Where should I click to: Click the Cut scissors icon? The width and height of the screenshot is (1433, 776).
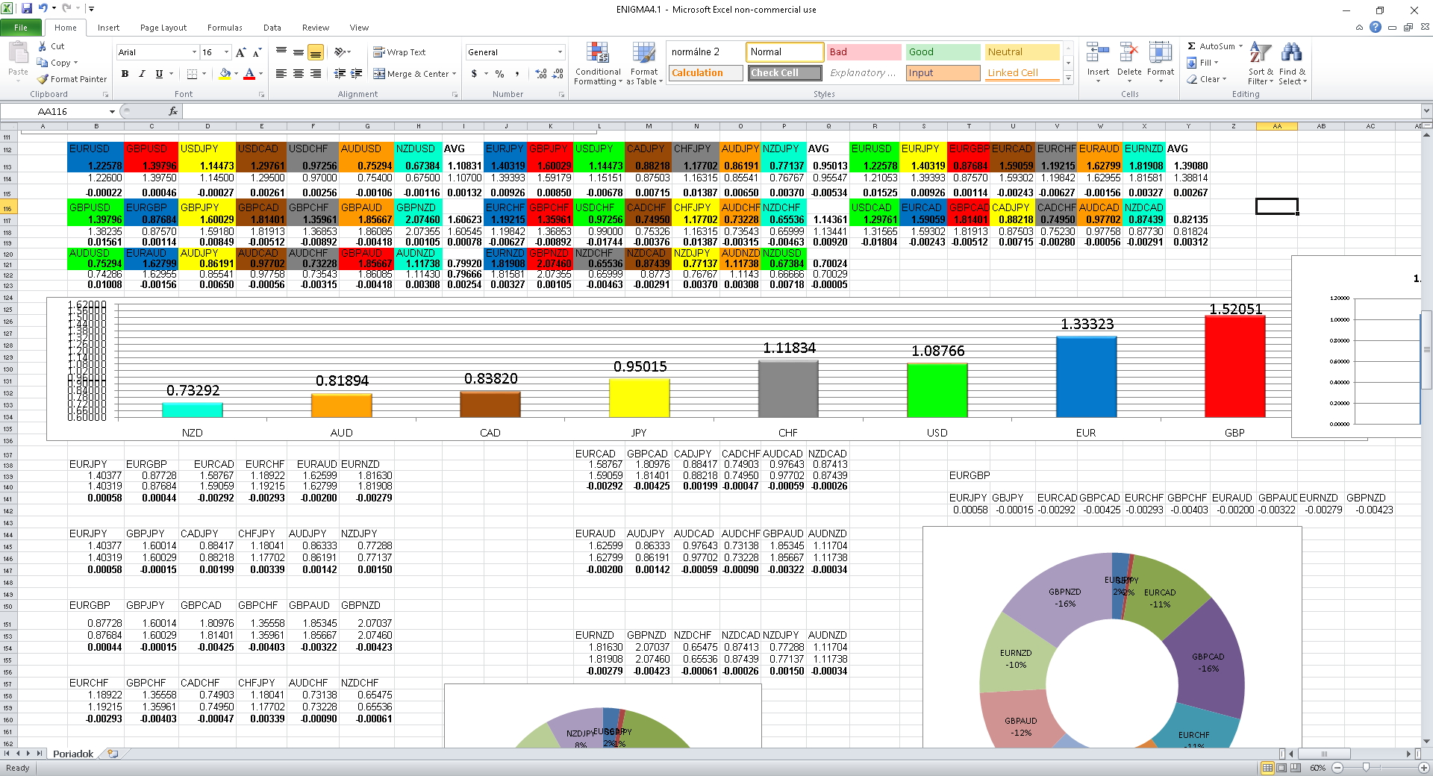click(x=43, y=46)
